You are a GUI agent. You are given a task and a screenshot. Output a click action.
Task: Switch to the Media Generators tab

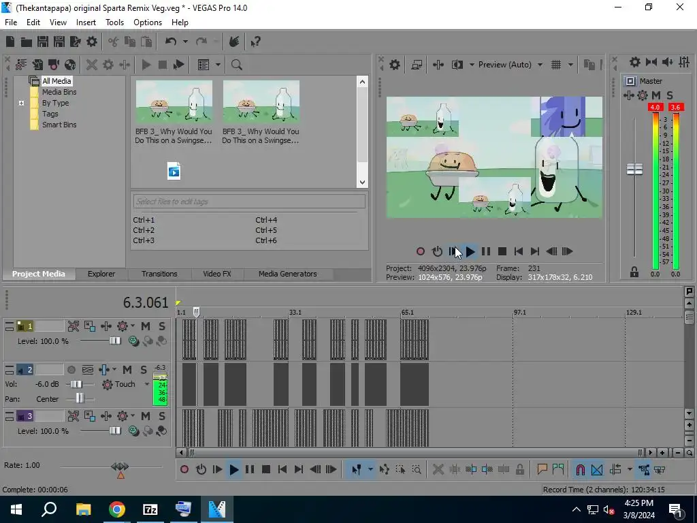288,274
